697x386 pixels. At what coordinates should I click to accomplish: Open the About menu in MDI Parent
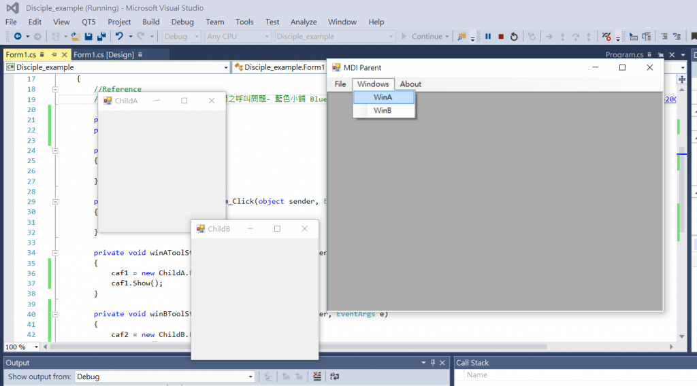point(410,84)
